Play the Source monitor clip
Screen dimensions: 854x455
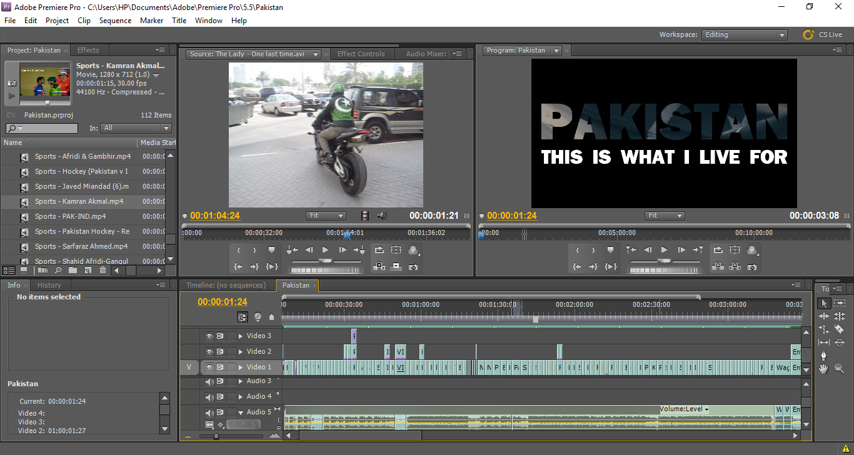tap(326, 249)
